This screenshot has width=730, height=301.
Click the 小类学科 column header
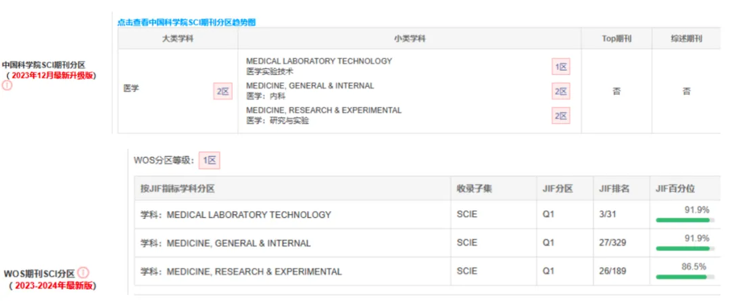pyautogui.click(x=410, y=39)
